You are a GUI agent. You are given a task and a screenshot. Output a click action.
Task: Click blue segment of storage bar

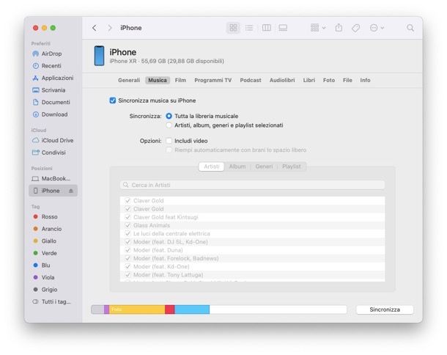coord(192,310)
